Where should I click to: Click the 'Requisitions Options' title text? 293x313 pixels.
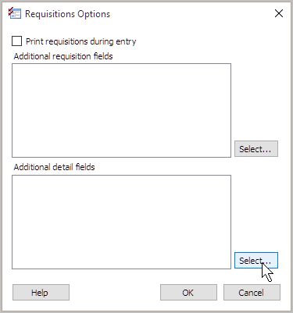pyautogui.click(x=67, y=14)
